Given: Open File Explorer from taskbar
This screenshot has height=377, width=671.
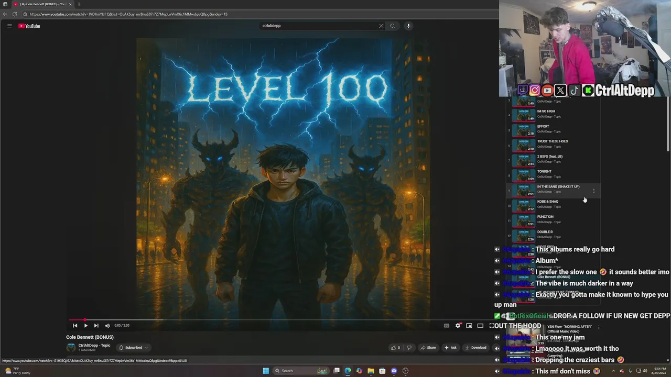Looking at the screenshot, I should 371,371.
